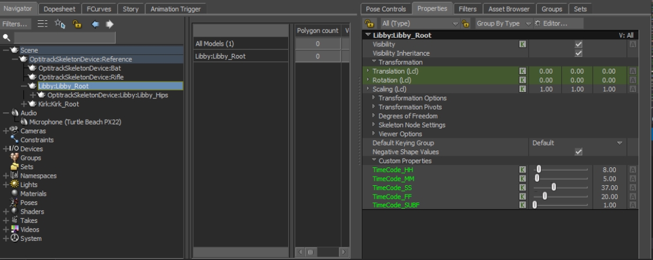Click the Navigator forward arrow icon
Screen dimensions: 653x260
pyautogui.click(x=109, y=24)
